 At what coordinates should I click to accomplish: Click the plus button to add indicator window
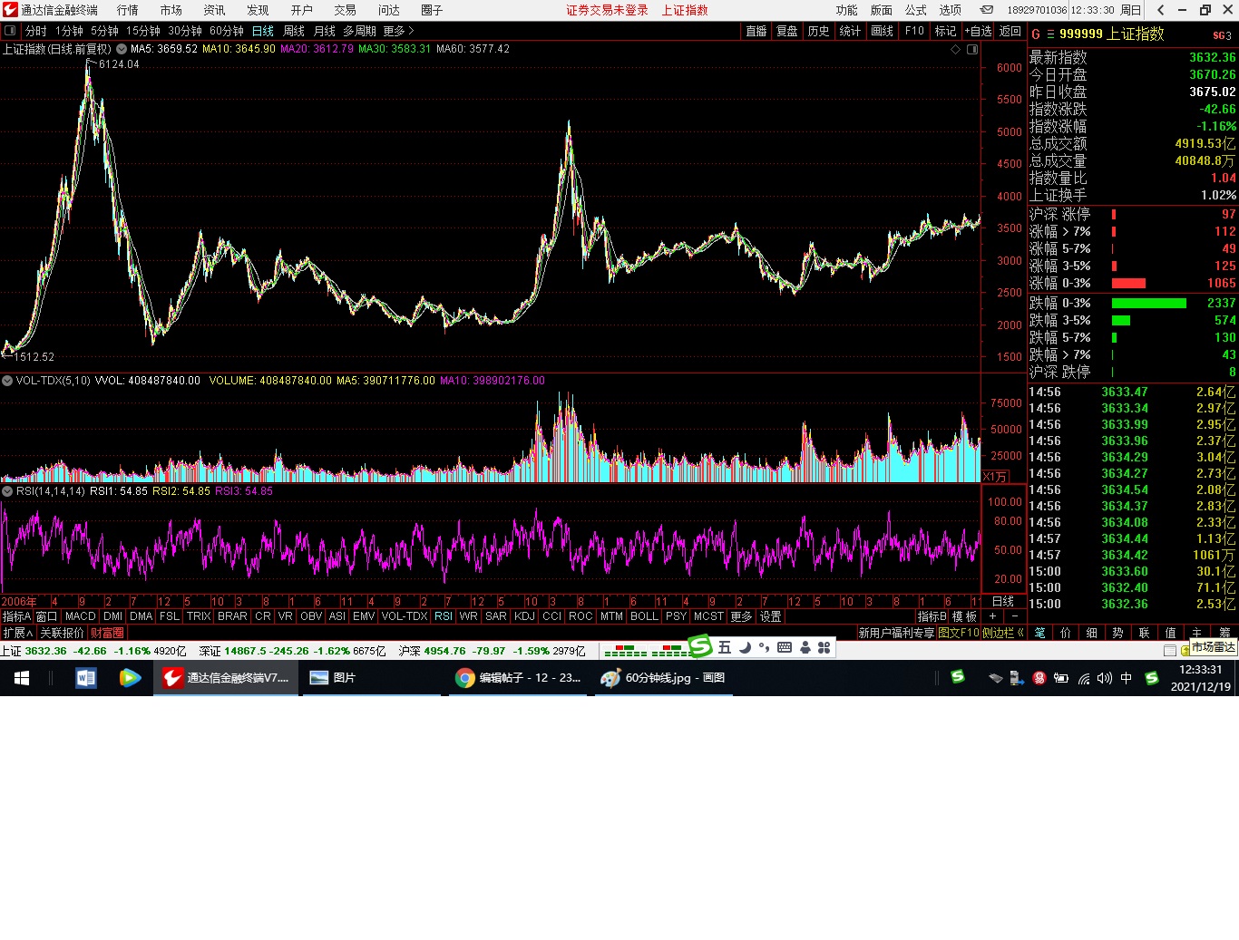[991, 616]
